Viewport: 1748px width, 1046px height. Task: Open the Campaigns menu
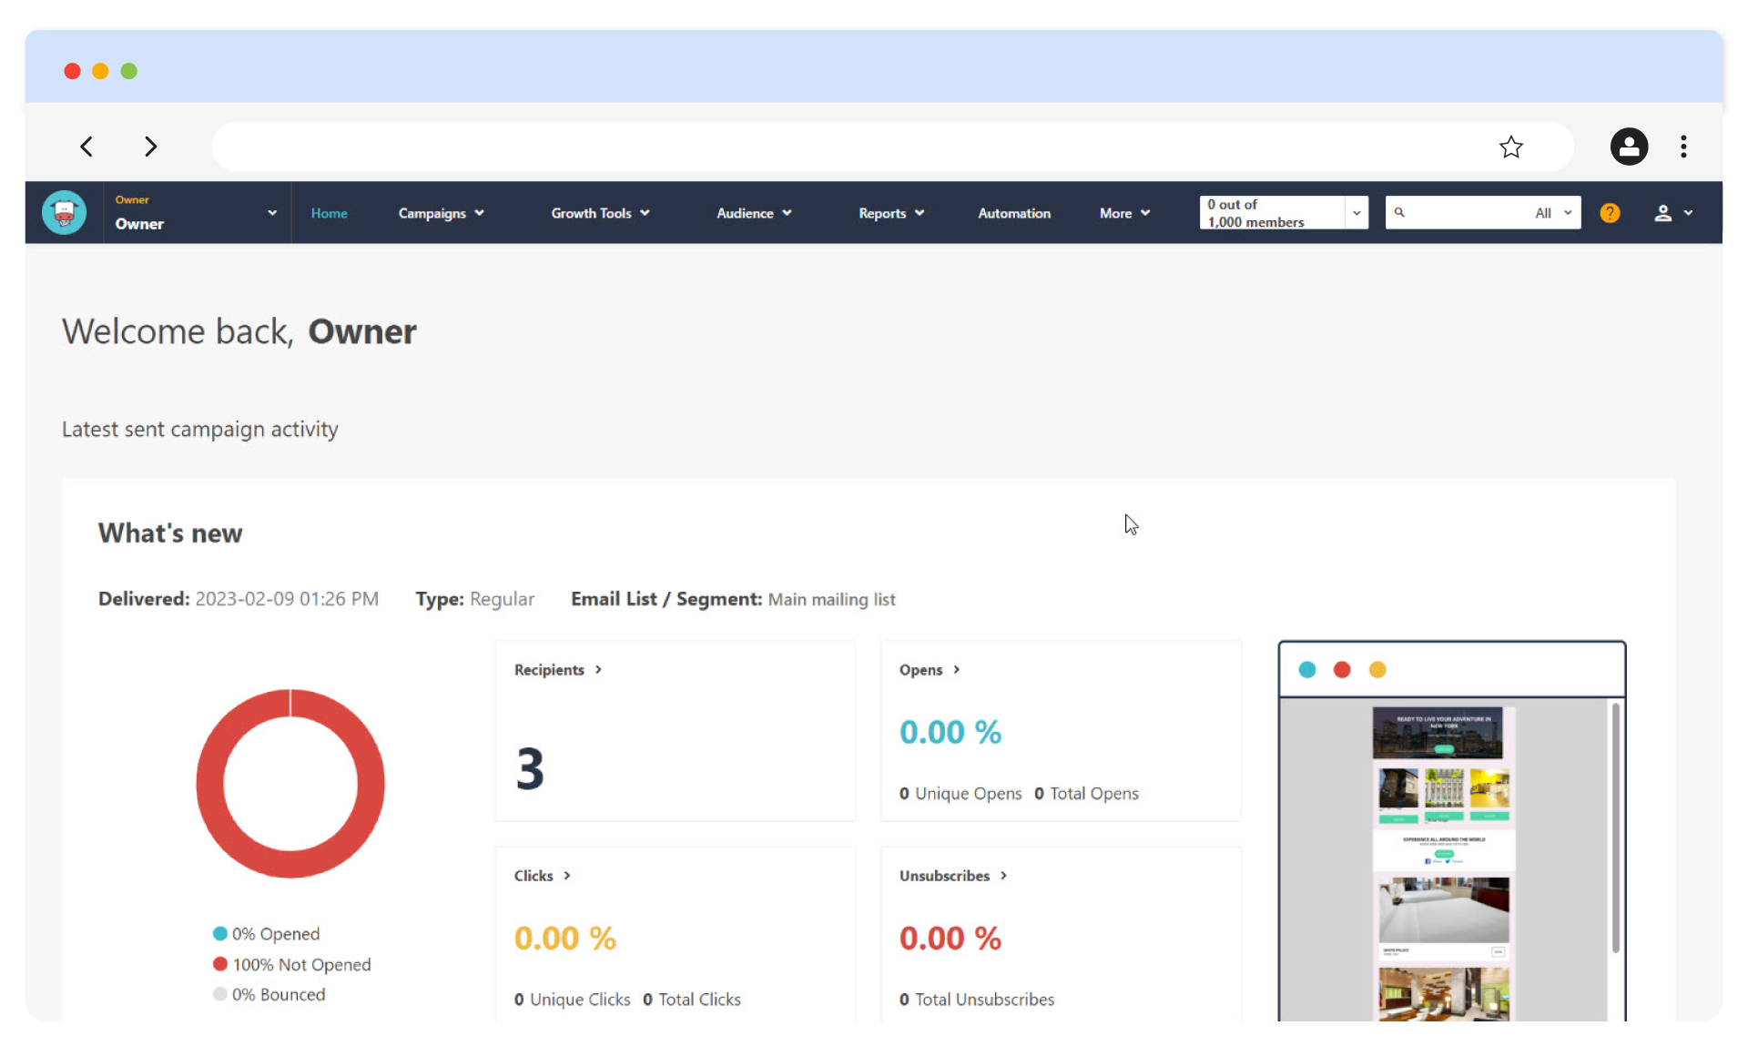click(441, 213)
